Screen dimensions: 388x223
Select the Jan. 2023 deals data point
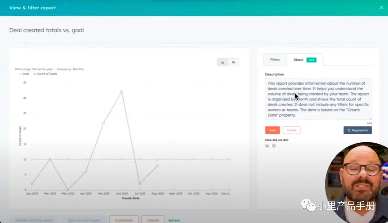pyautogui.click(x=32, y=184)
